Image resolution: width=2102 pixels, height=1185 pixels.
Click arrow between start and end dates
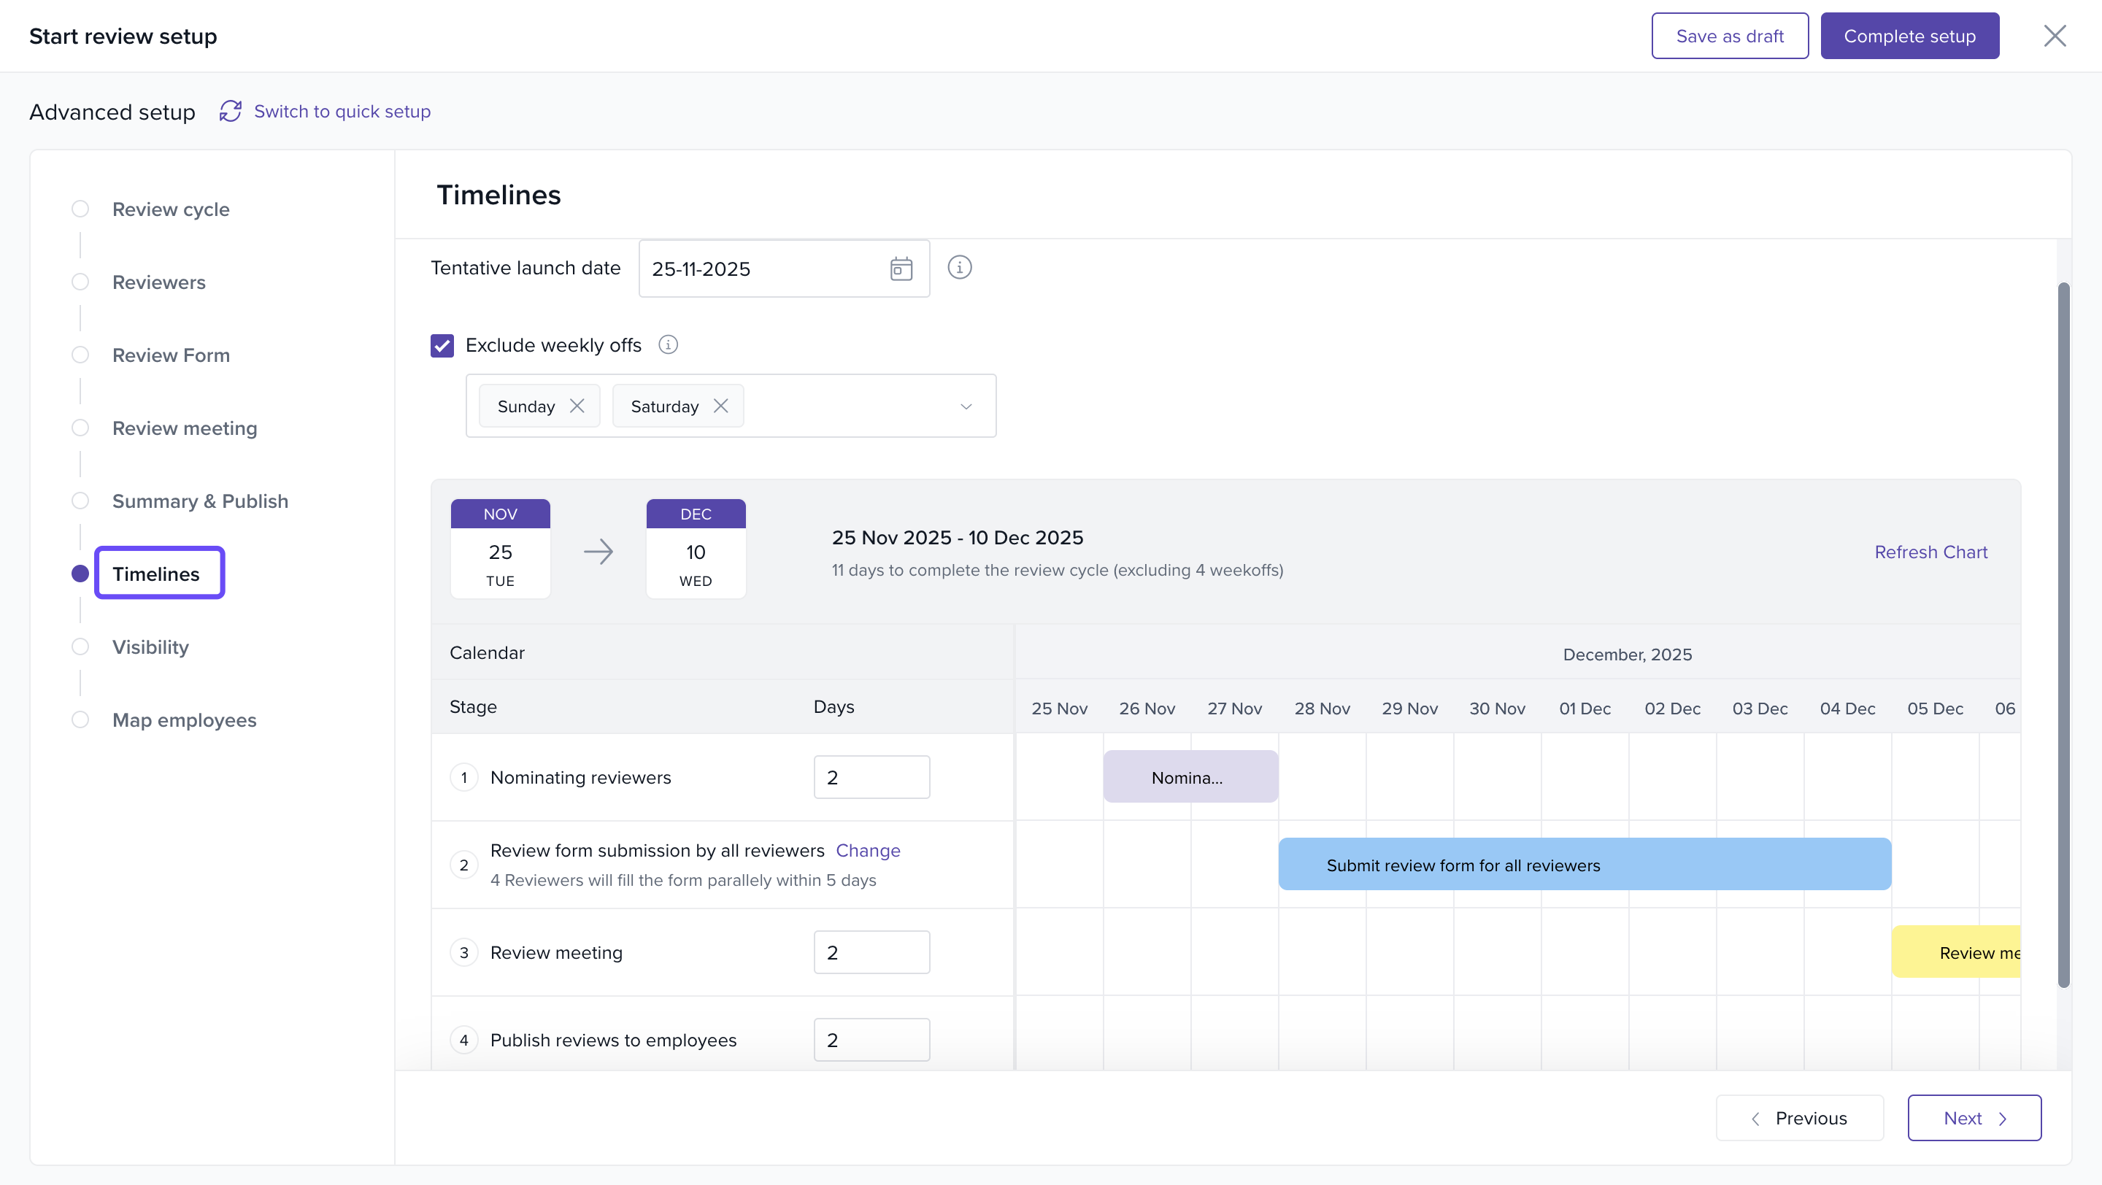click(598, 552)
